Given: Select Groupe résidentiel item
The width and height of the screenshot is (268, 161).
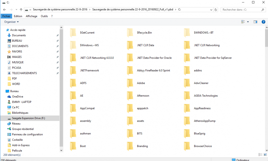Looking at the screenshot, I should (23, 129).
